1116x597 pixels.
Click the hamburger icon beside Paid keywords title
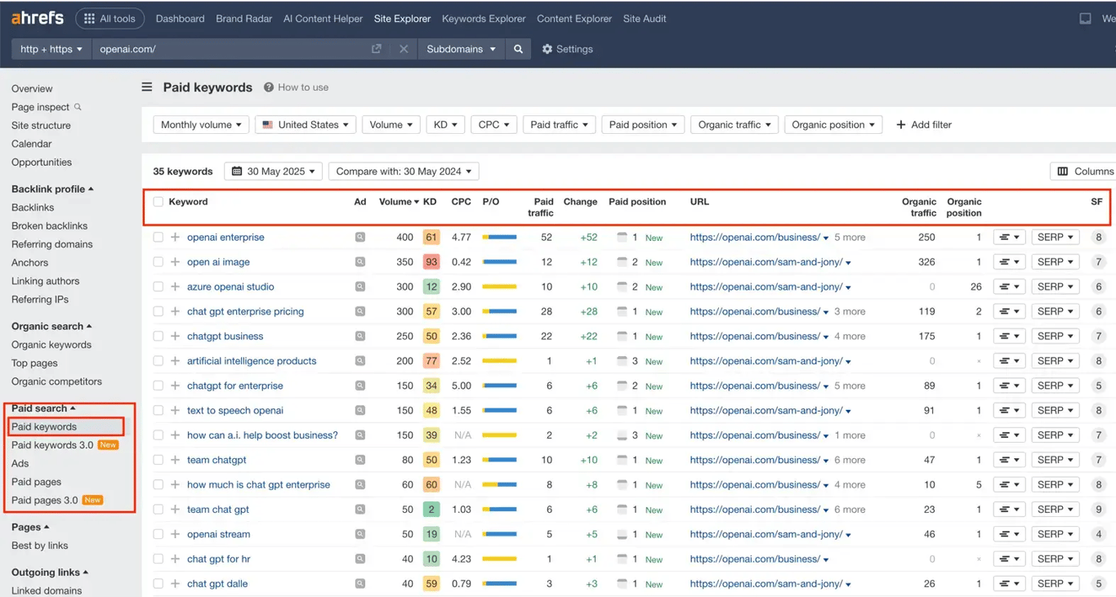tap(146, 87)
